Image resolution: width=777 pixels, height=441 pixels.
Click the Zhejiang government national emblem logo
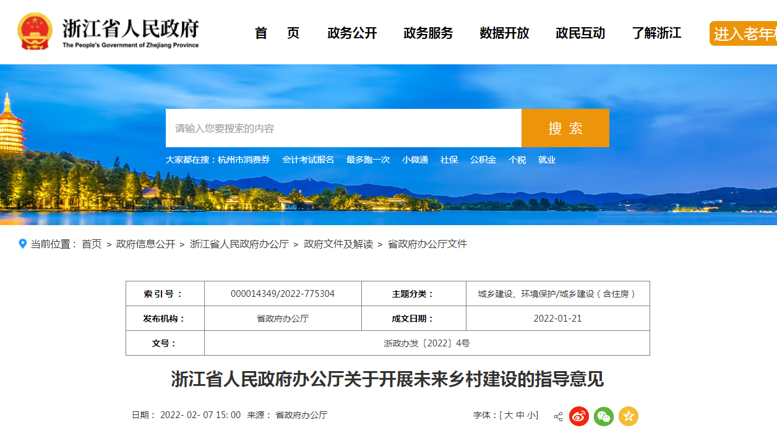point(35,31)
